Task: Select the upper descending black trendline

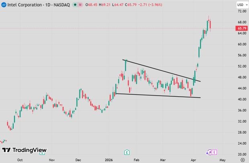Action: [161, 71]
